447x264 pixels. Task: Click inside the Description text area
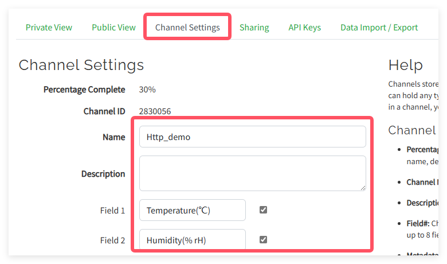(x=253, y=173)
